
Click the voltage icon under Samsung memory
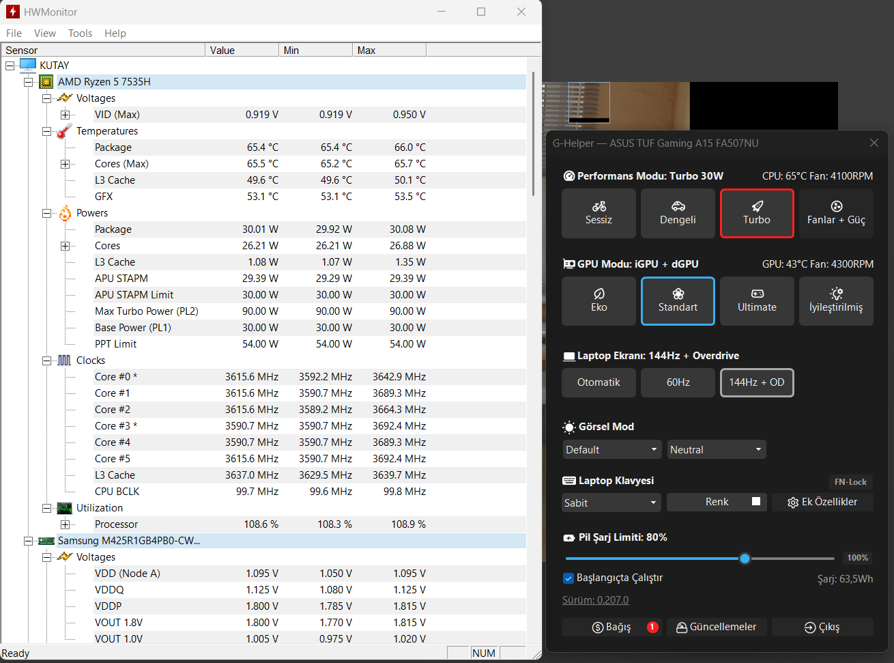pyautogui.click(x=65, y=556)
